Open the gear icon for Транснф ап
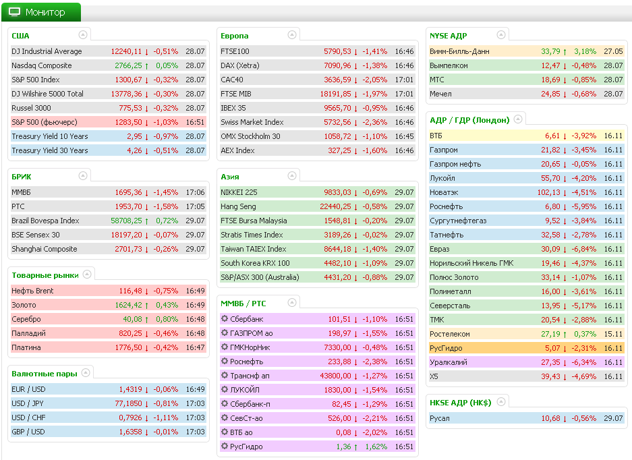 (225, 375)
